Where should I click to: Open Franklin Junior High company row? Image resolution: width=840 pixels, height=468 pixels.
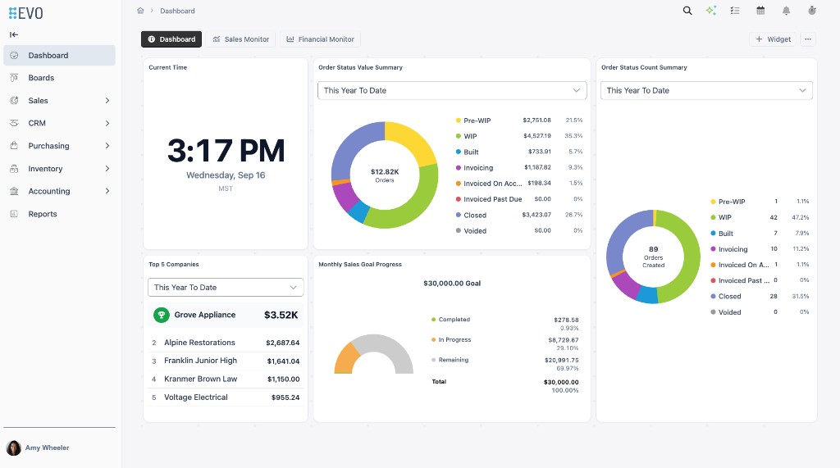[226, 361]
